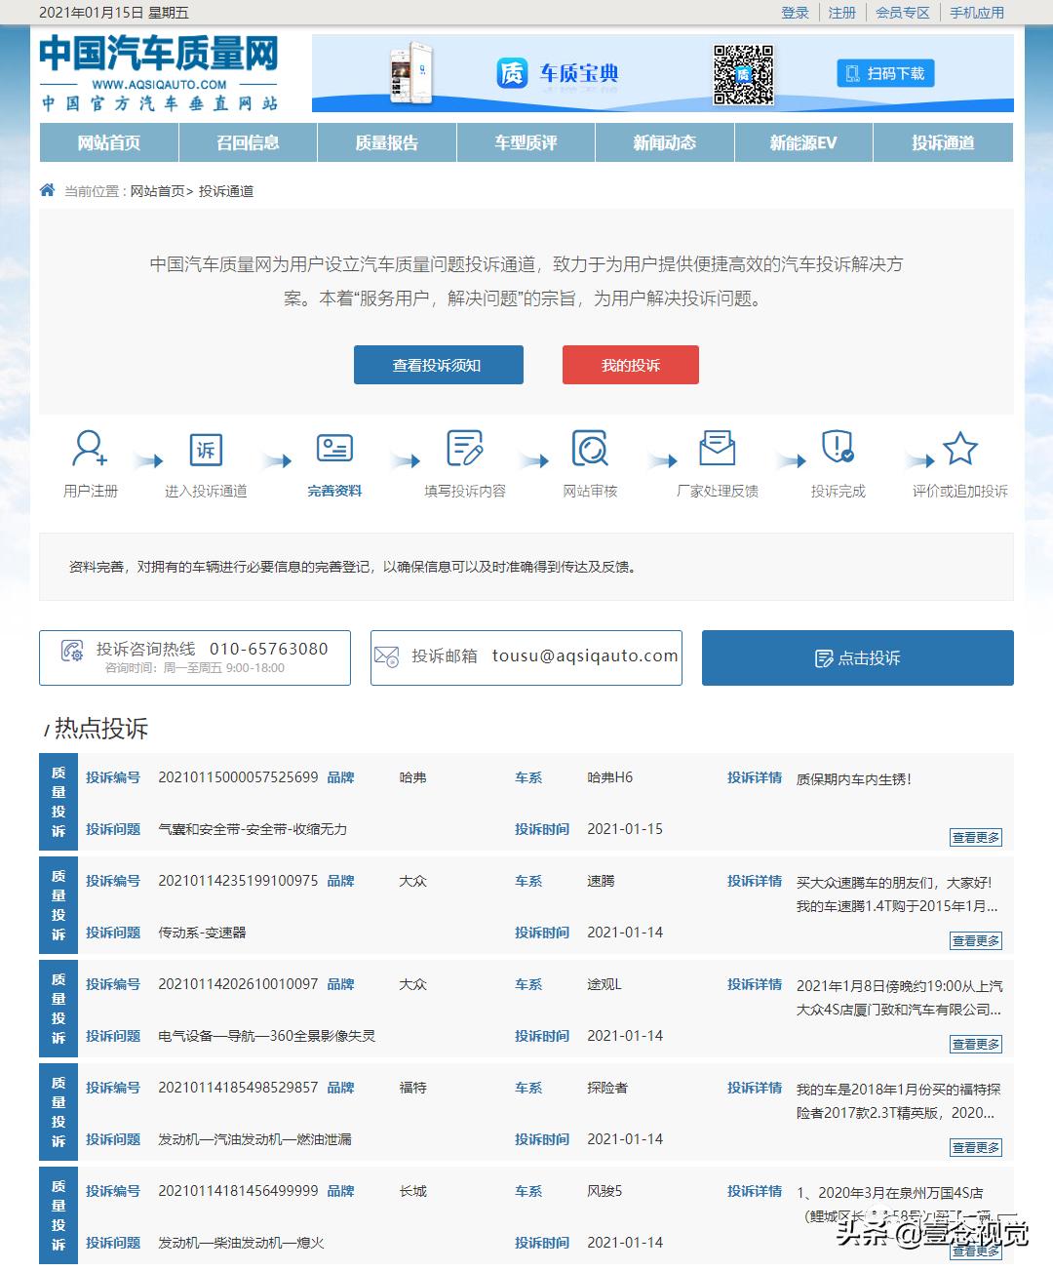This screenshot has height=1271, width=1053.
Task: Open the 新能源EV section
Action: pos(802,142)
